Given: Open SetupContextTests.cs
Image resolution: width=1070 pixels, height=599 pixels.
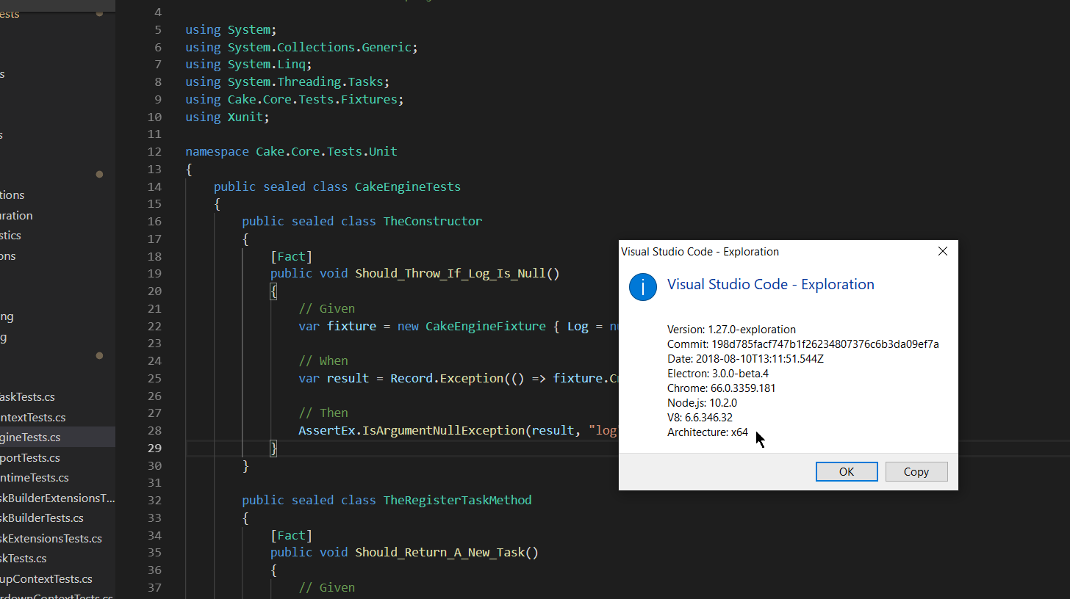Looking at the screenshot, I should pos(46,578).
